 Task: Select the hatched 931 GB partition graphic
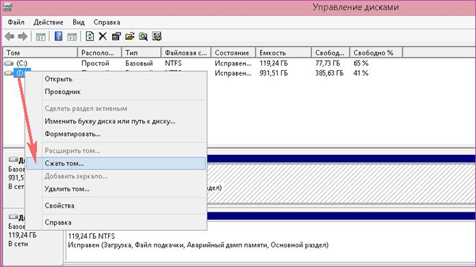pyautogui.click(x=341, y=184)
